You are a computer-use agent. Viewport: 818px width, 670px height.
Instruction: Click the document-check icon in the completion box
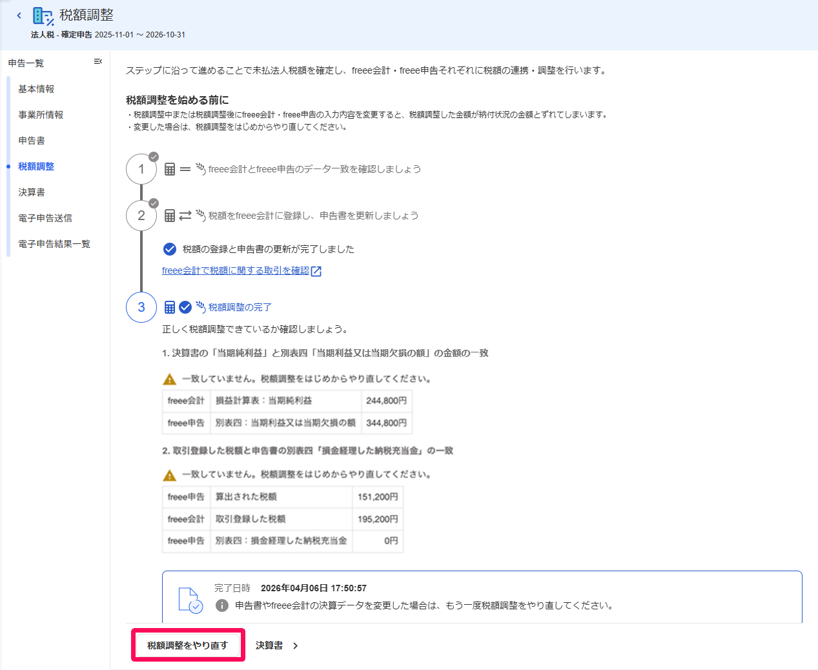pyautogui.click(x=190, y=600)
